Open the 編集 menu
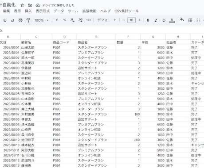The height and width of the screenshot is (168, 204). click(x=6, y=11)
